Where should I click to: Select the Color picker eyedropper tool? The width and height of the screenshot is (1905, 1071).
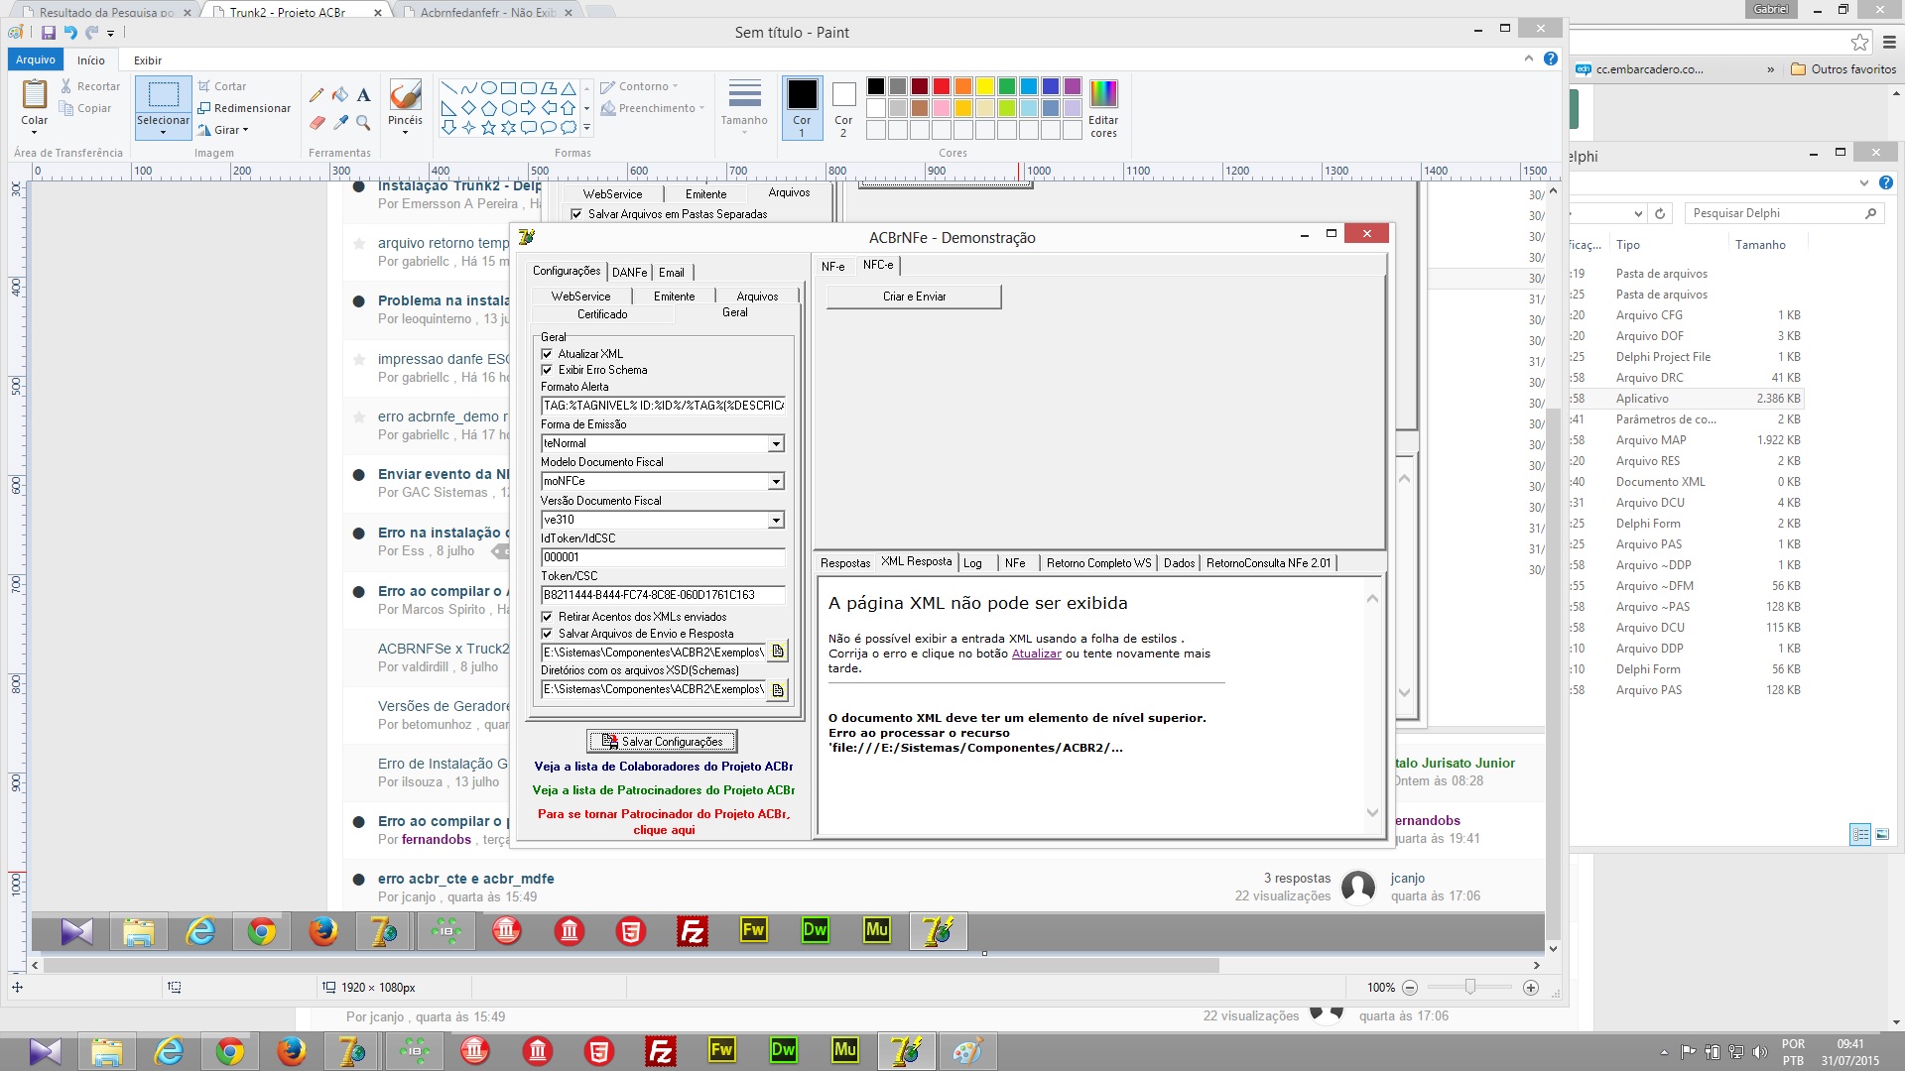[x=340, y=123]
